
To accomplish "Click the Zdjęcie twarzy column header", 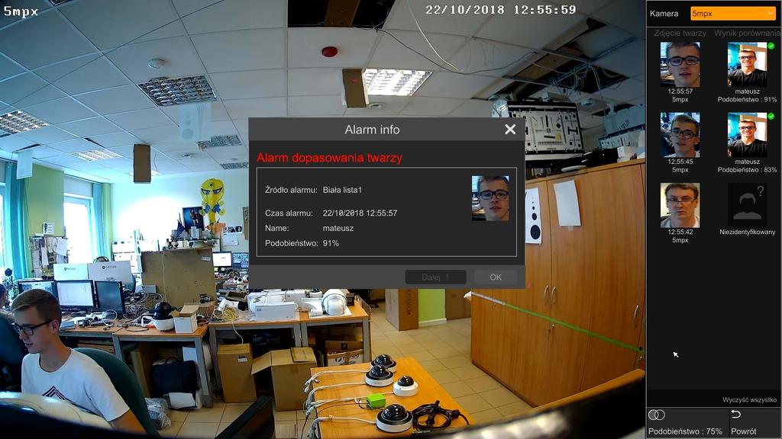I will point(680,33).
